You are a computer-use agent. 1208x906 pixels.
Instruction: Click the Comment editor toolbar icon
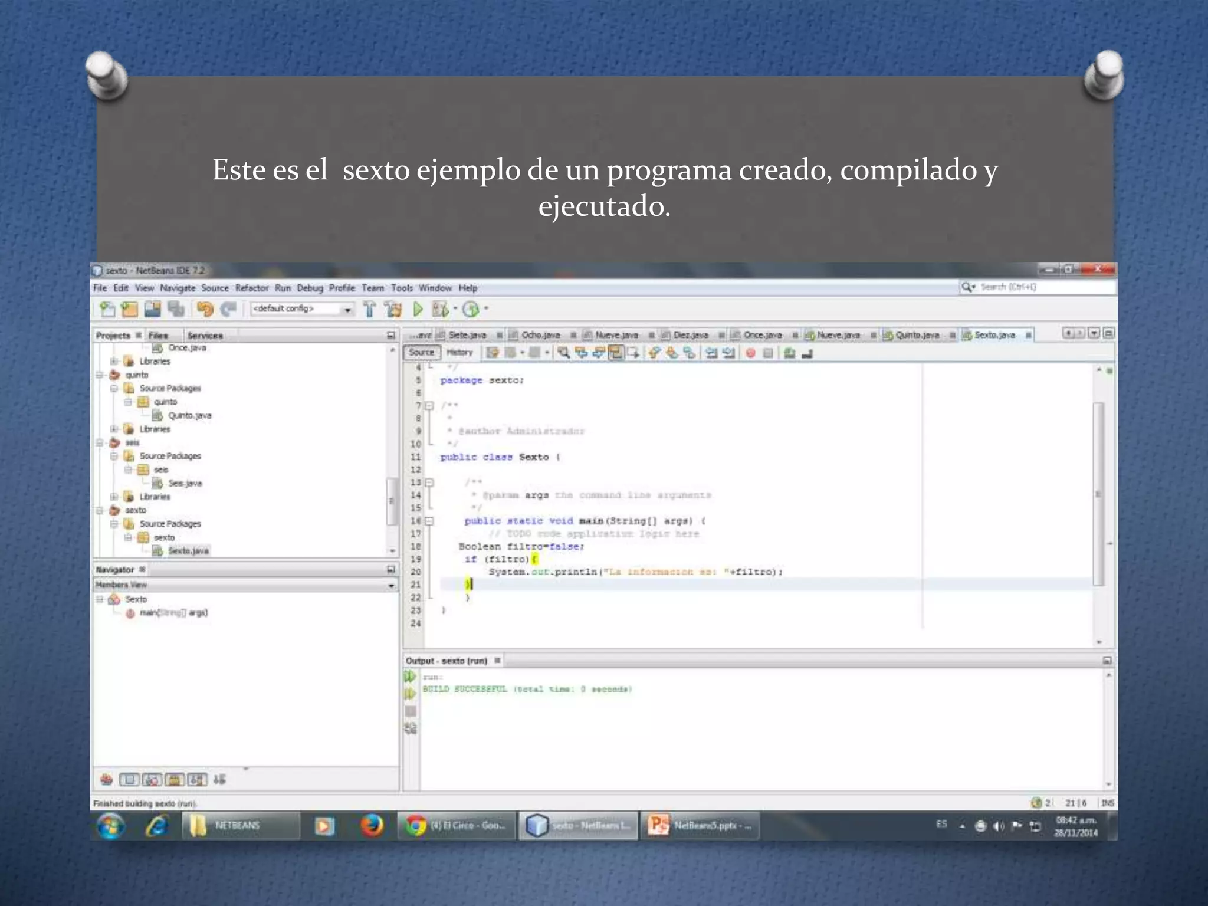[790, 353]
